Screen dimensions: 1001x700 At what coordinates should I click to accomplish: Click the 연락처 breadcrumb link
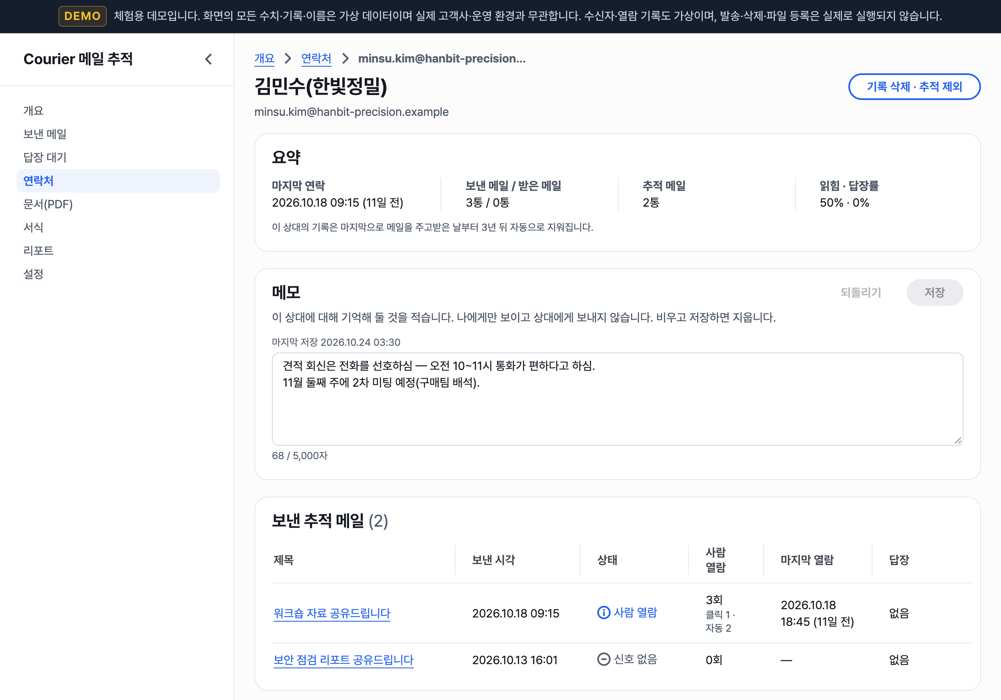tap(316, 58)
